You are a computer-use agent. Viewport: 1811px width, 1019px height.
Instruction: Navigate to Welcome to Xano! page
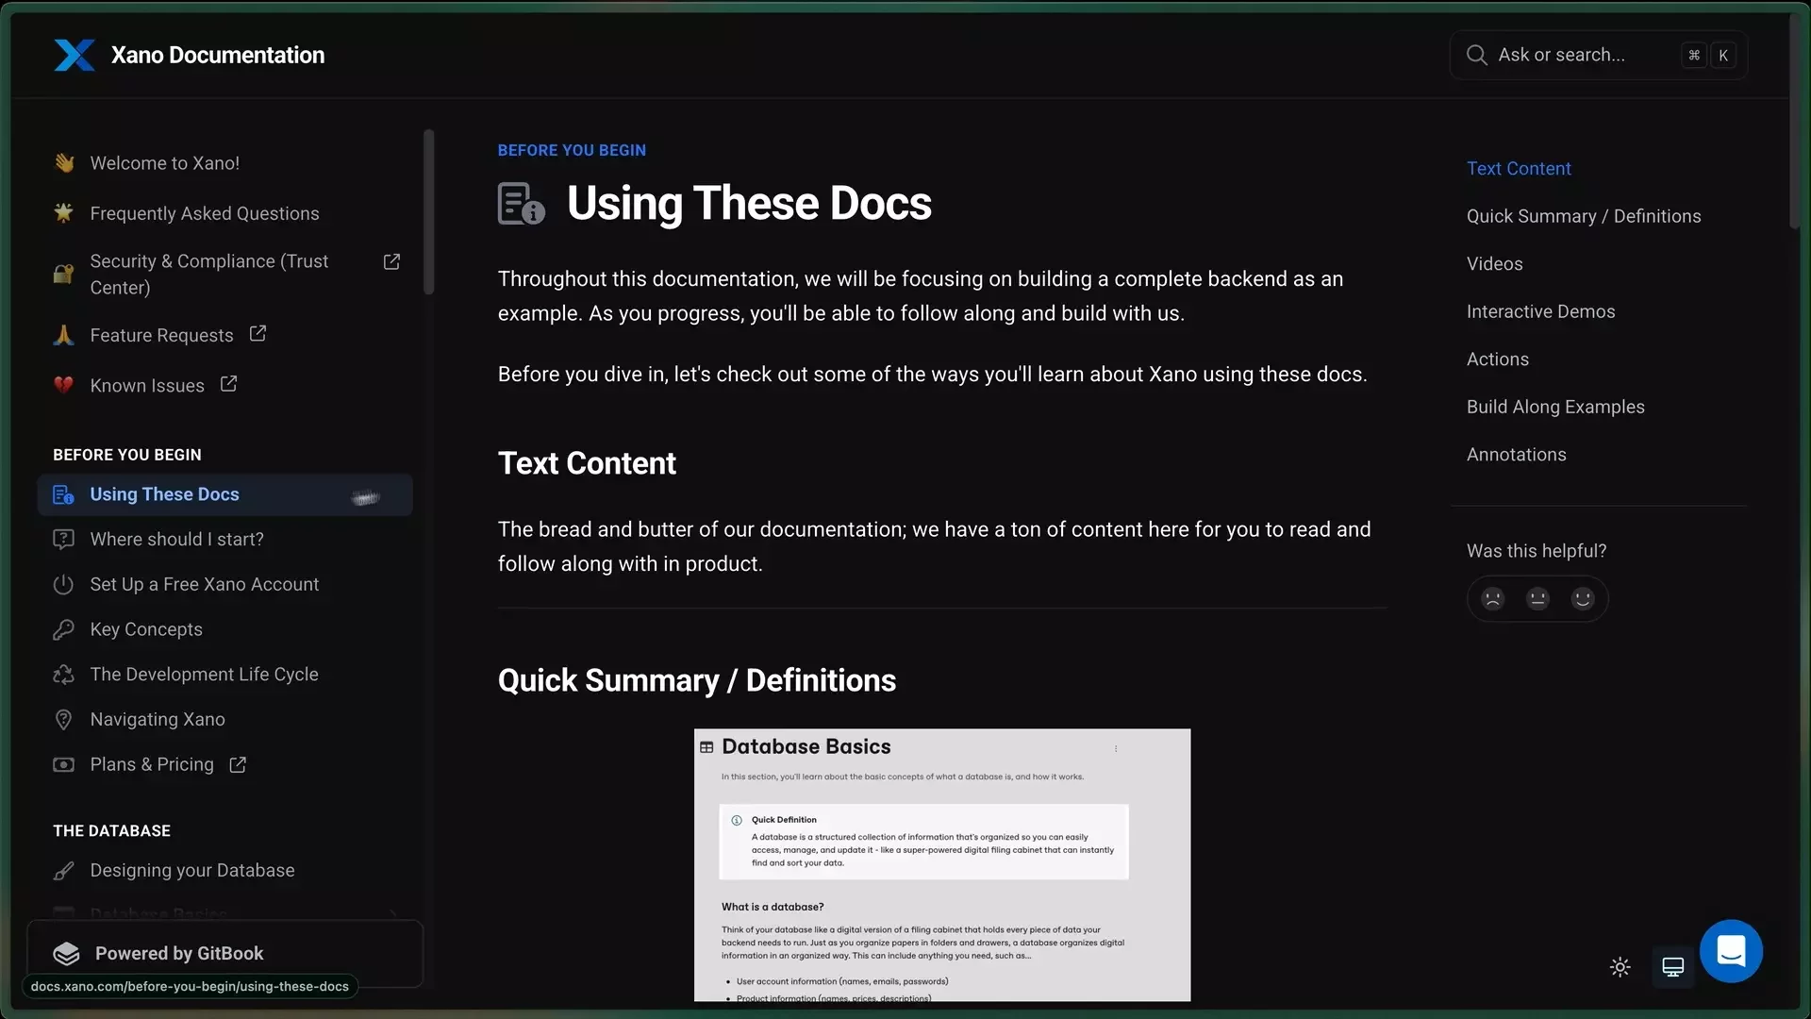(164, 162)
